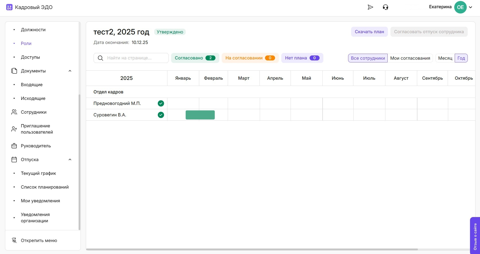The image size is (480, 254).
Task: Open Текущий график menu item
Action: (38, 173)
